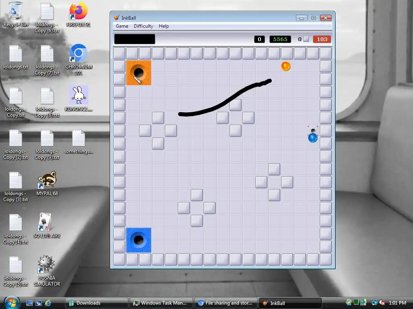Select the CHROMIUM 101 desktop shortcut

[x=78, y=60]
